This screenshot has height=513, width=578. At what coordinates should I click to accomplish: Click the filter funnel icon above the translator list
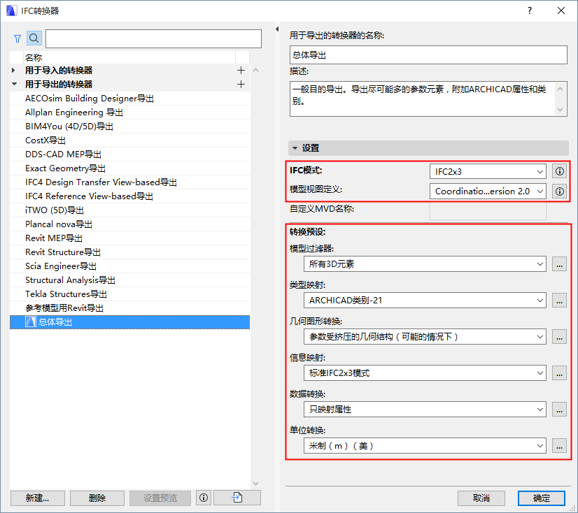15,38
